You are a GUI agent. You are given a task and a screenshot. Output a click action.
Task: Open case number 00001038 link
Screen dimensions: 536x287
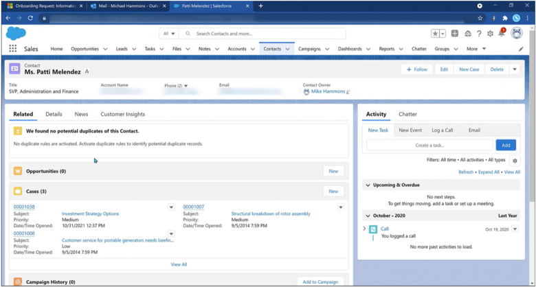(x=24, y=207)
